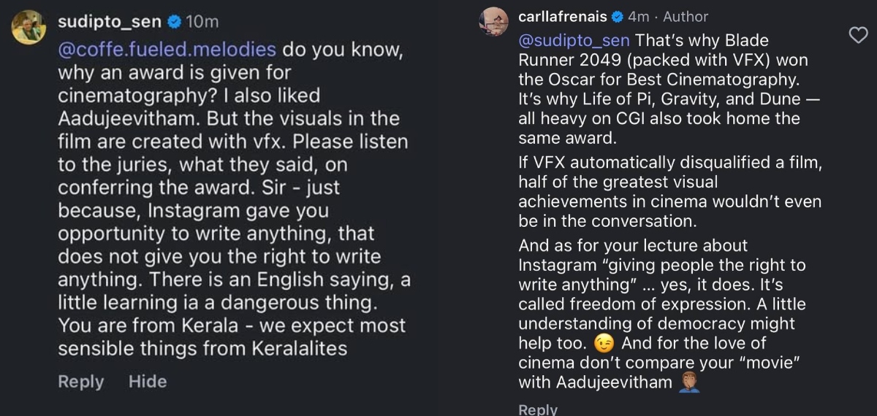This screenshot has width=877, height=416.
Task: Open the @sudipto_sen mention in the reply
Action: [574, 40]
